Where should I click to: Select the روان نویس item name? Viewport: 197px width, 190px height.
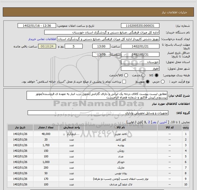[x=121, y=173]
